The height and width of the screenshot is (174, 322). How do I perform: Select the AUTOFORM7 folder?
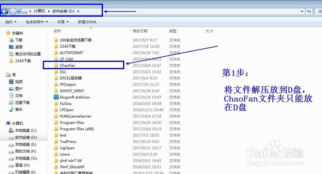[x=71, y=53]
